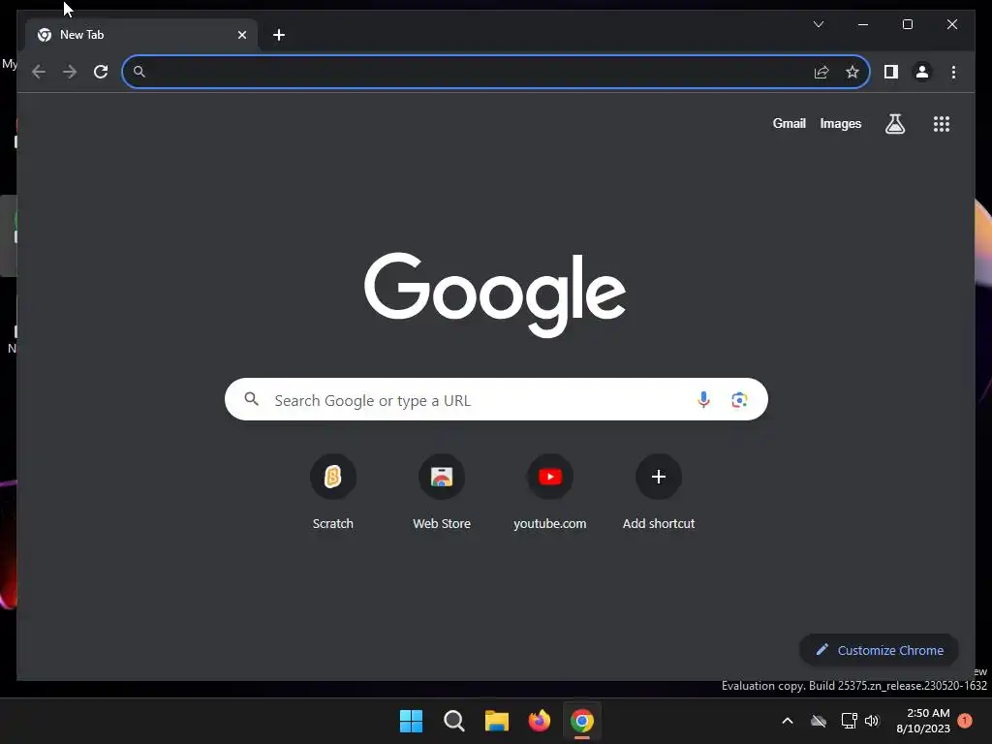Open Windows taskbar search
Viewport: 992px width, 744px height.
coord(453,721)
